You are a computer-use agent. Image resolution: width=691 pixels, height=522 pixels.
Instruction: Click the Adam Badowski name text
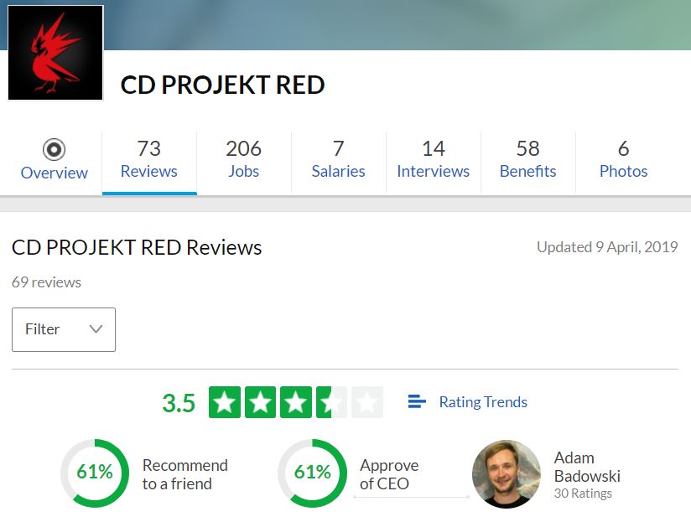587,467
